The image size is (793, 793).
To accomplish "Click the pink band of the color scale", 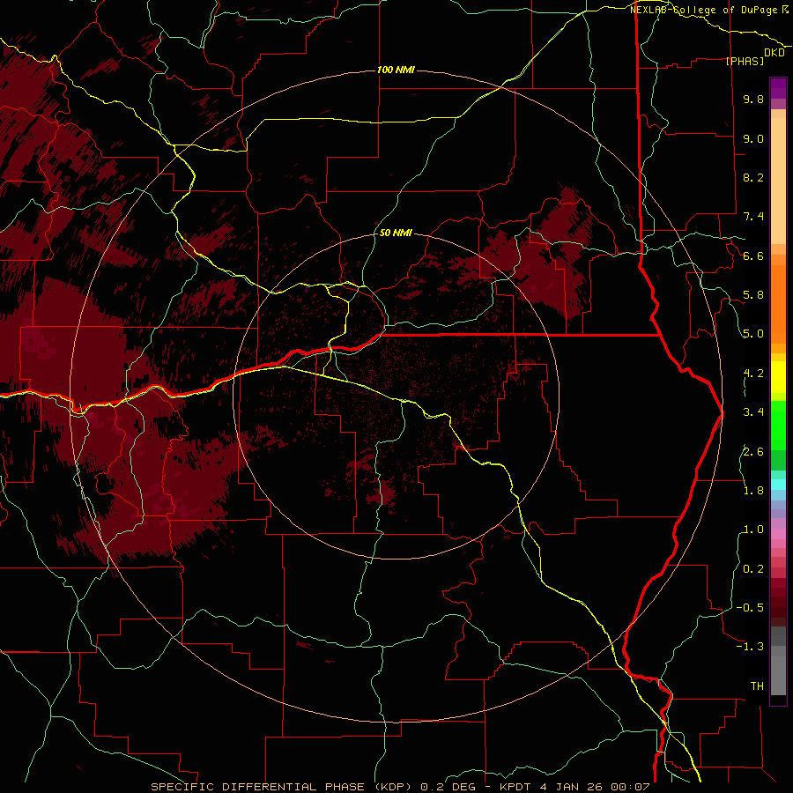I will click(778, 534).
